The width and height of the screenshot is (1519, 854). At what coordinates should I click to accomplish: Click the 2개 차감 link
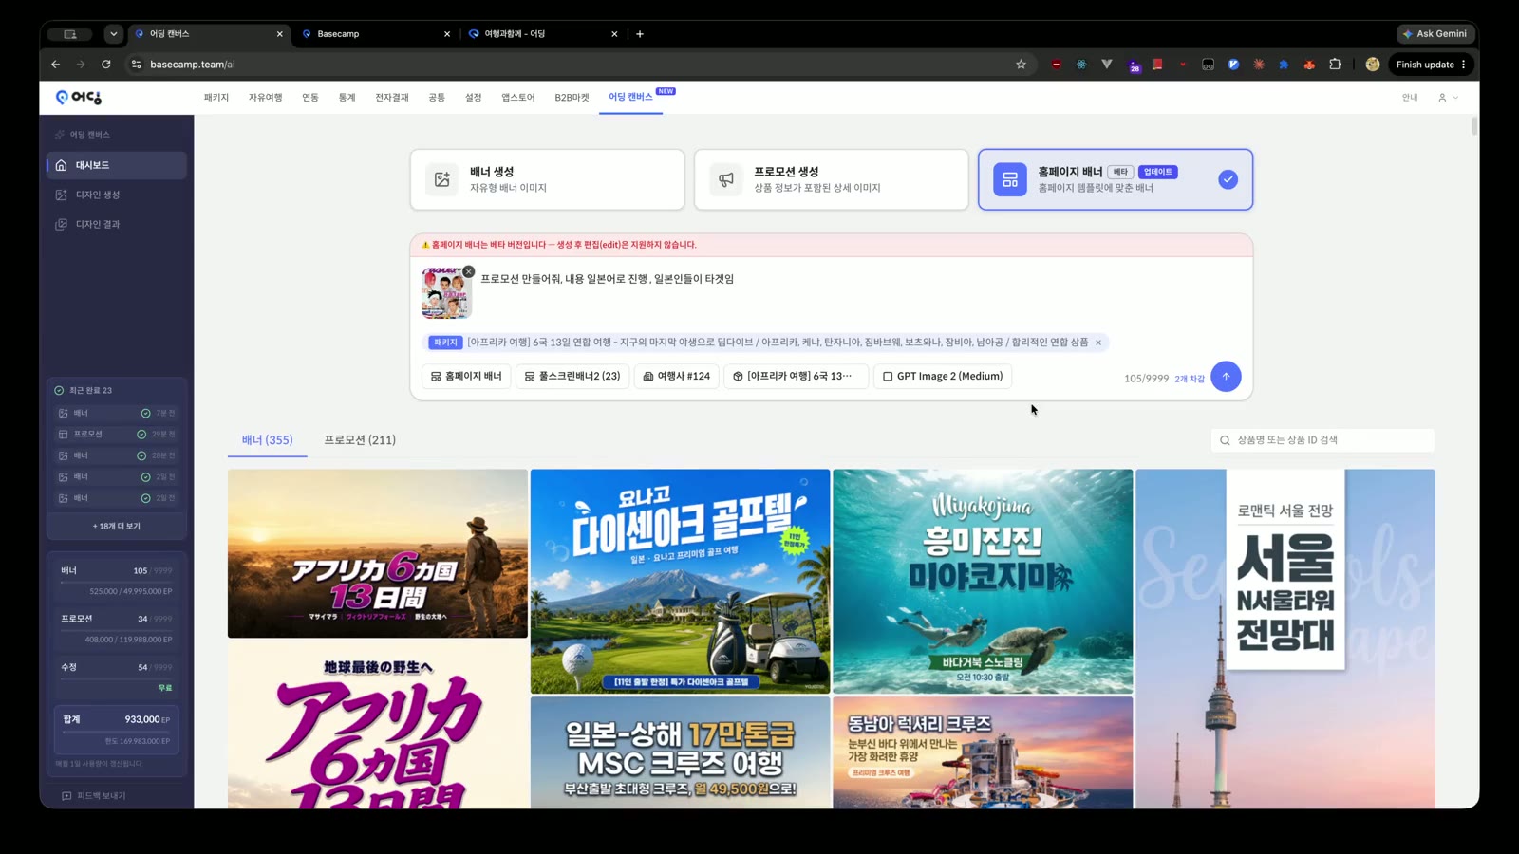click(x=1190, y=379)
